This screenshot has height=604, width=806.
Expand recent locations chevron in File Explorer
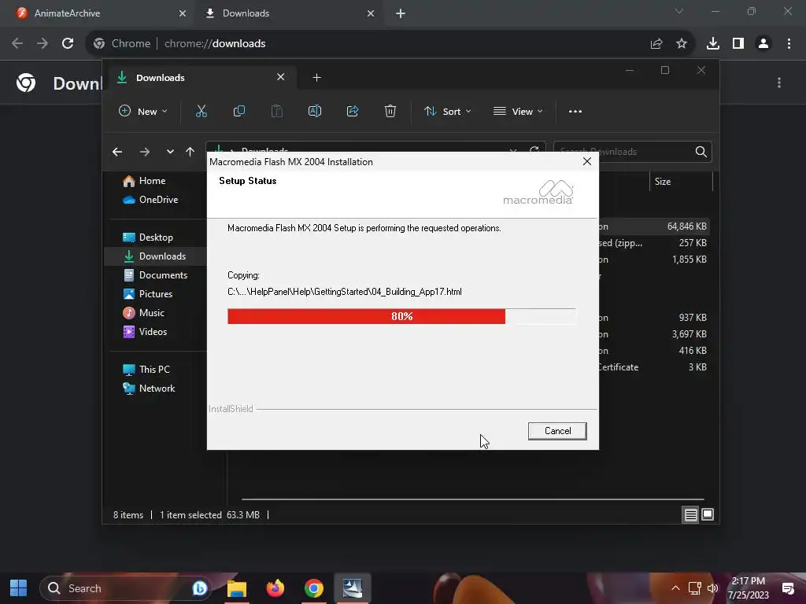[x=170, y=152]
